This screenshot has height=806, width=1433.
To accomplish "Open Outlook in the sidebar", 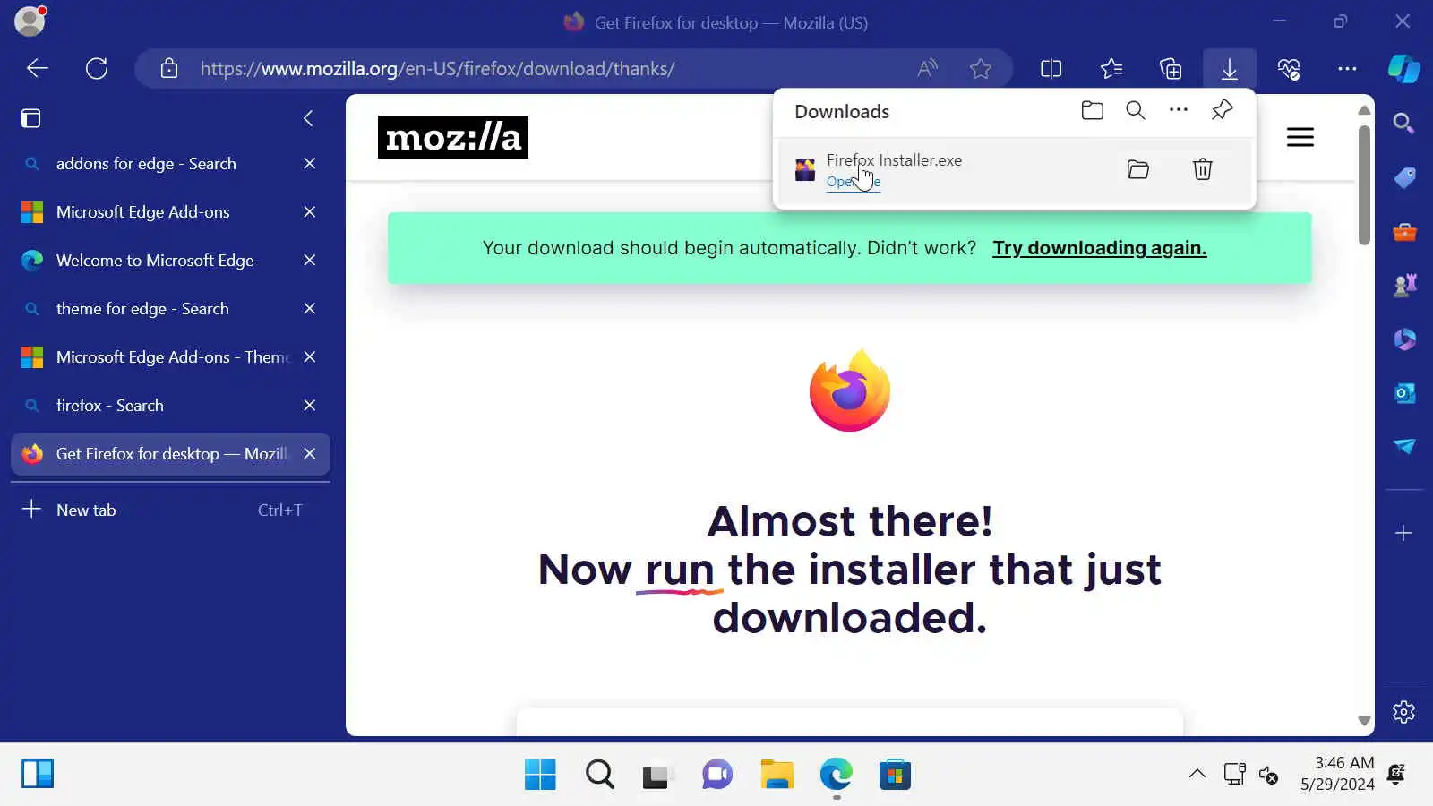I will [1403, 393].
